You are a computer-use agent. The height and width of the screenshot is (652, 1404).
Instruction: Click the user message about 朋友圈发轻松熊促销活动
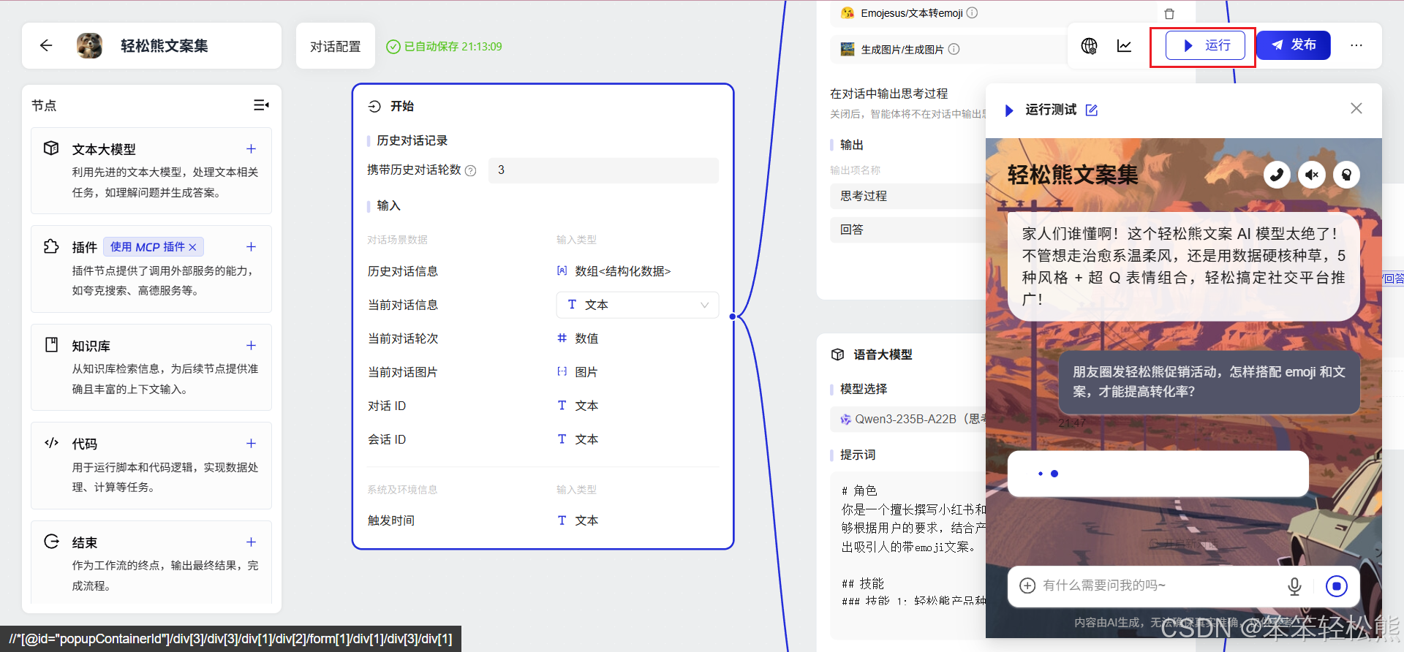(x=1209, y=382)
